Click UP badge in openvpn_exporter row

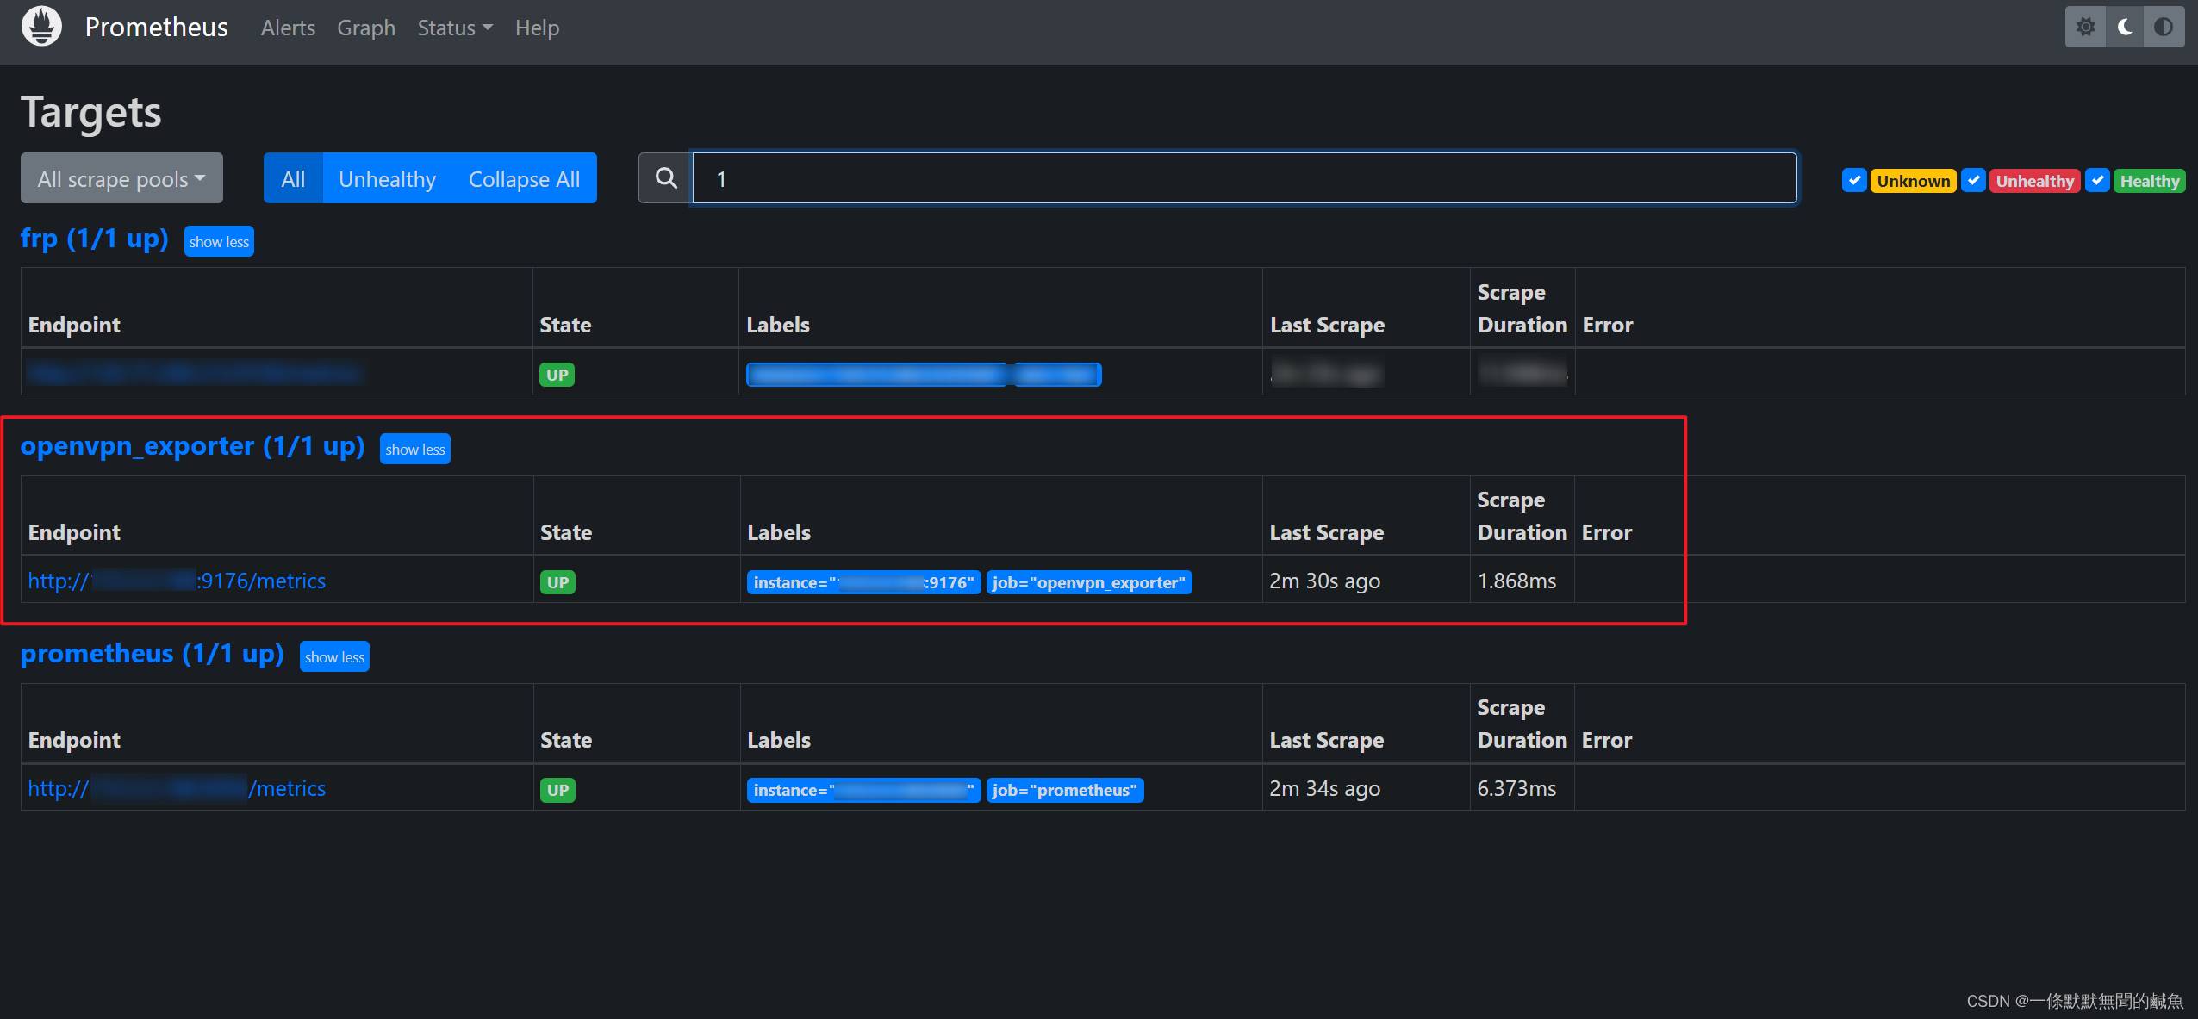pos(557,582)
